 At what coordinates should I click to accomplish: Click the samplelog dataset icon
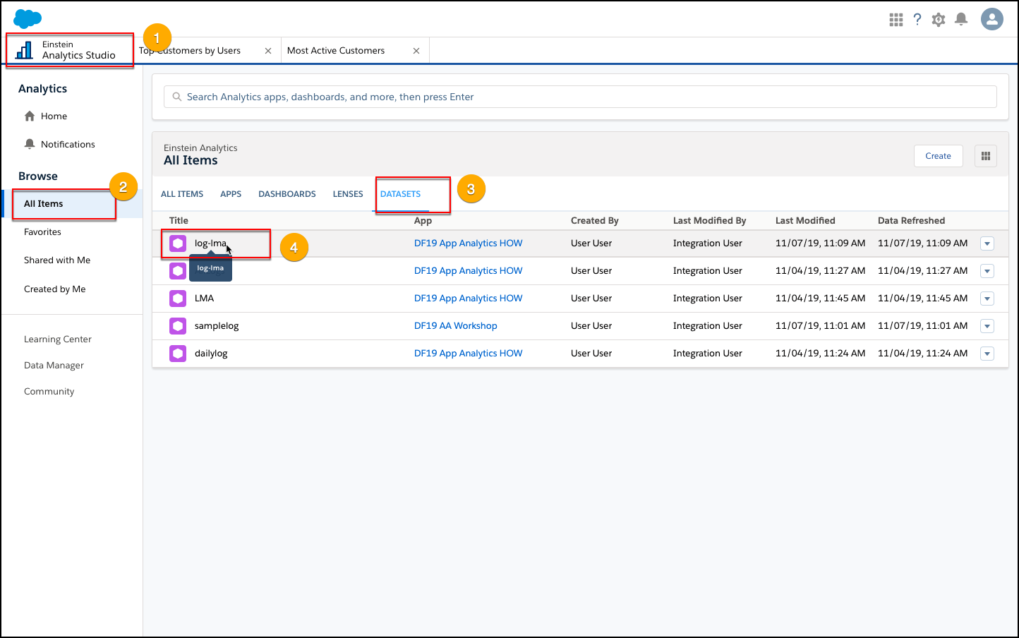pos(178,326)
